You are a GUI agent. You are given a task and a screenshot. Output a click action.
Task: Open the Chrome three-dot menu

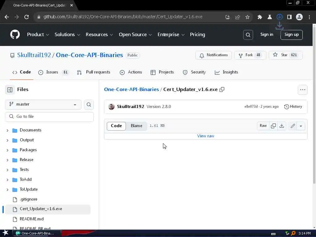[x=309, y=17]
